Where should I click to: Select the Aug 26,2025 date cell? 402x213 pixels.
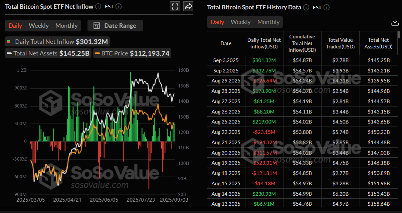pyautogui.click(x=226, y=112)
